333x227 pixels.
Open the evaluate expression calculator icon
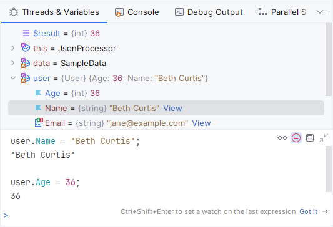[310, 138]
